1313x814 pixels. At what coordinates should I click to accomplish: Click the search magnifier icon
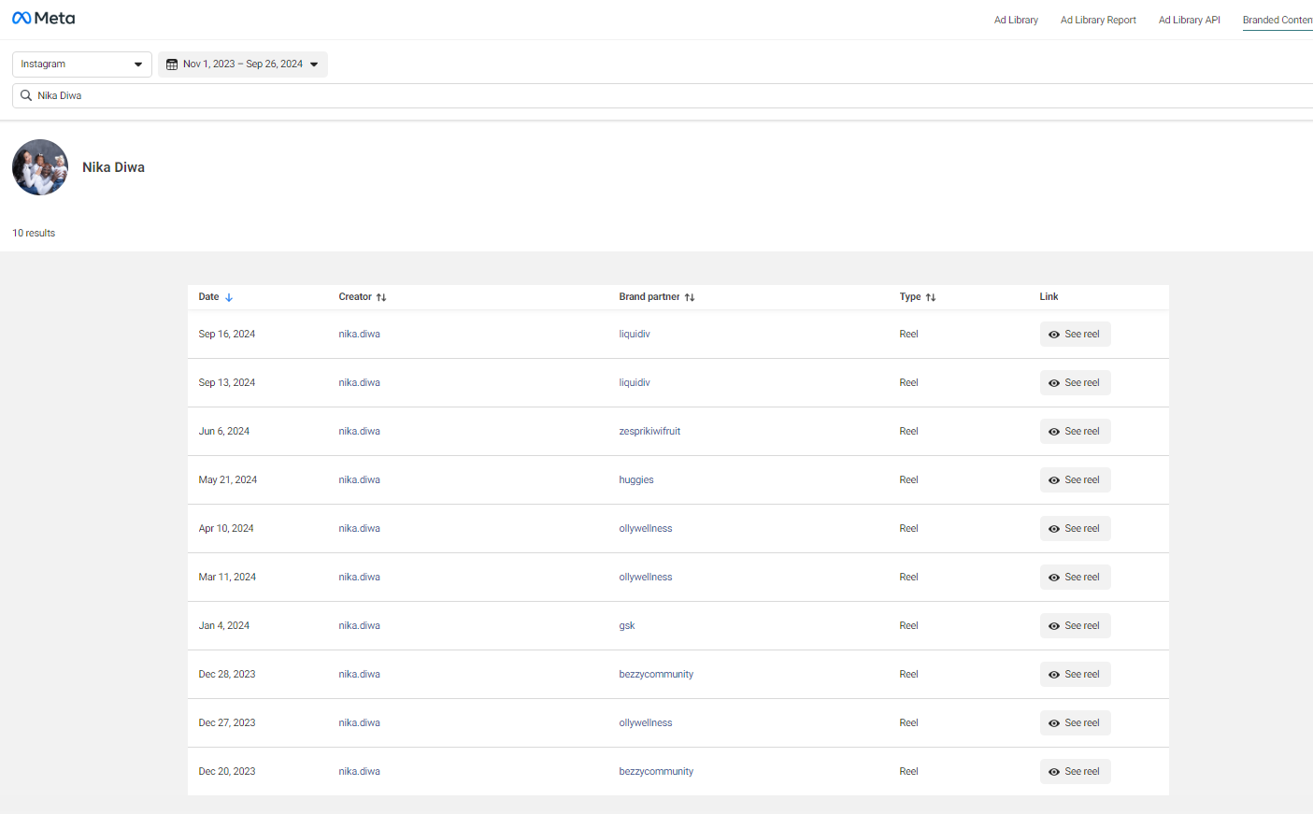pos(26,95)
